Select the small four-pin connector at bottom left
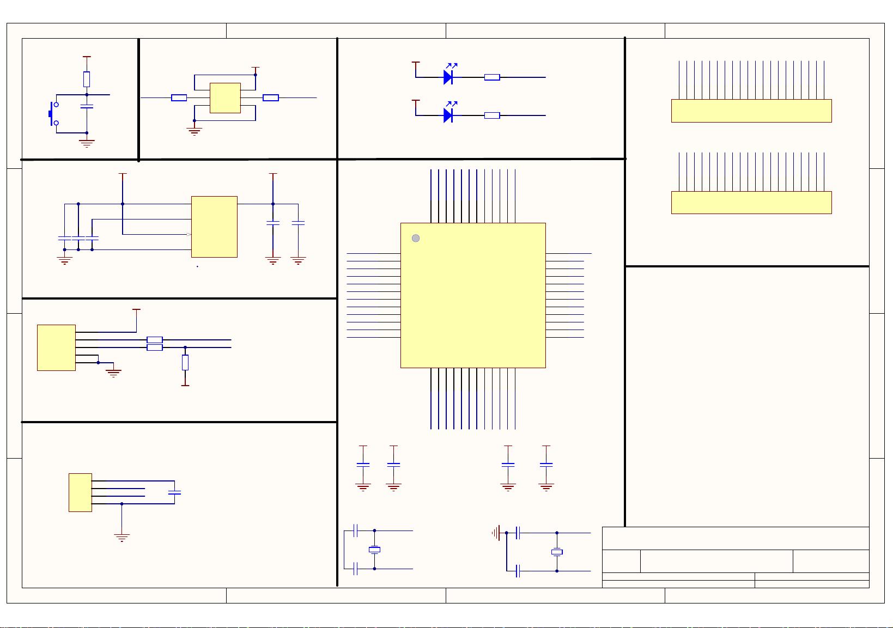 tap(80, 492)
